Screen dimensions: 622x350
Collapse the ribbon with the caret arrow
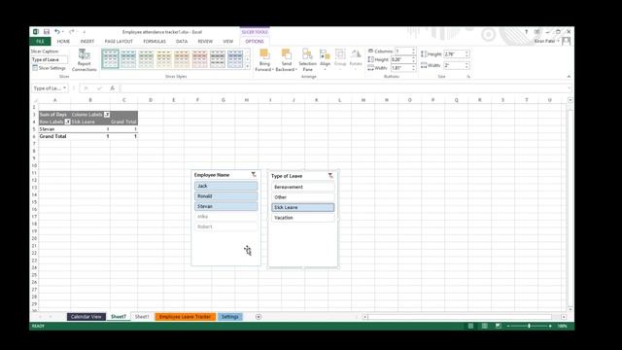[569, 76]
